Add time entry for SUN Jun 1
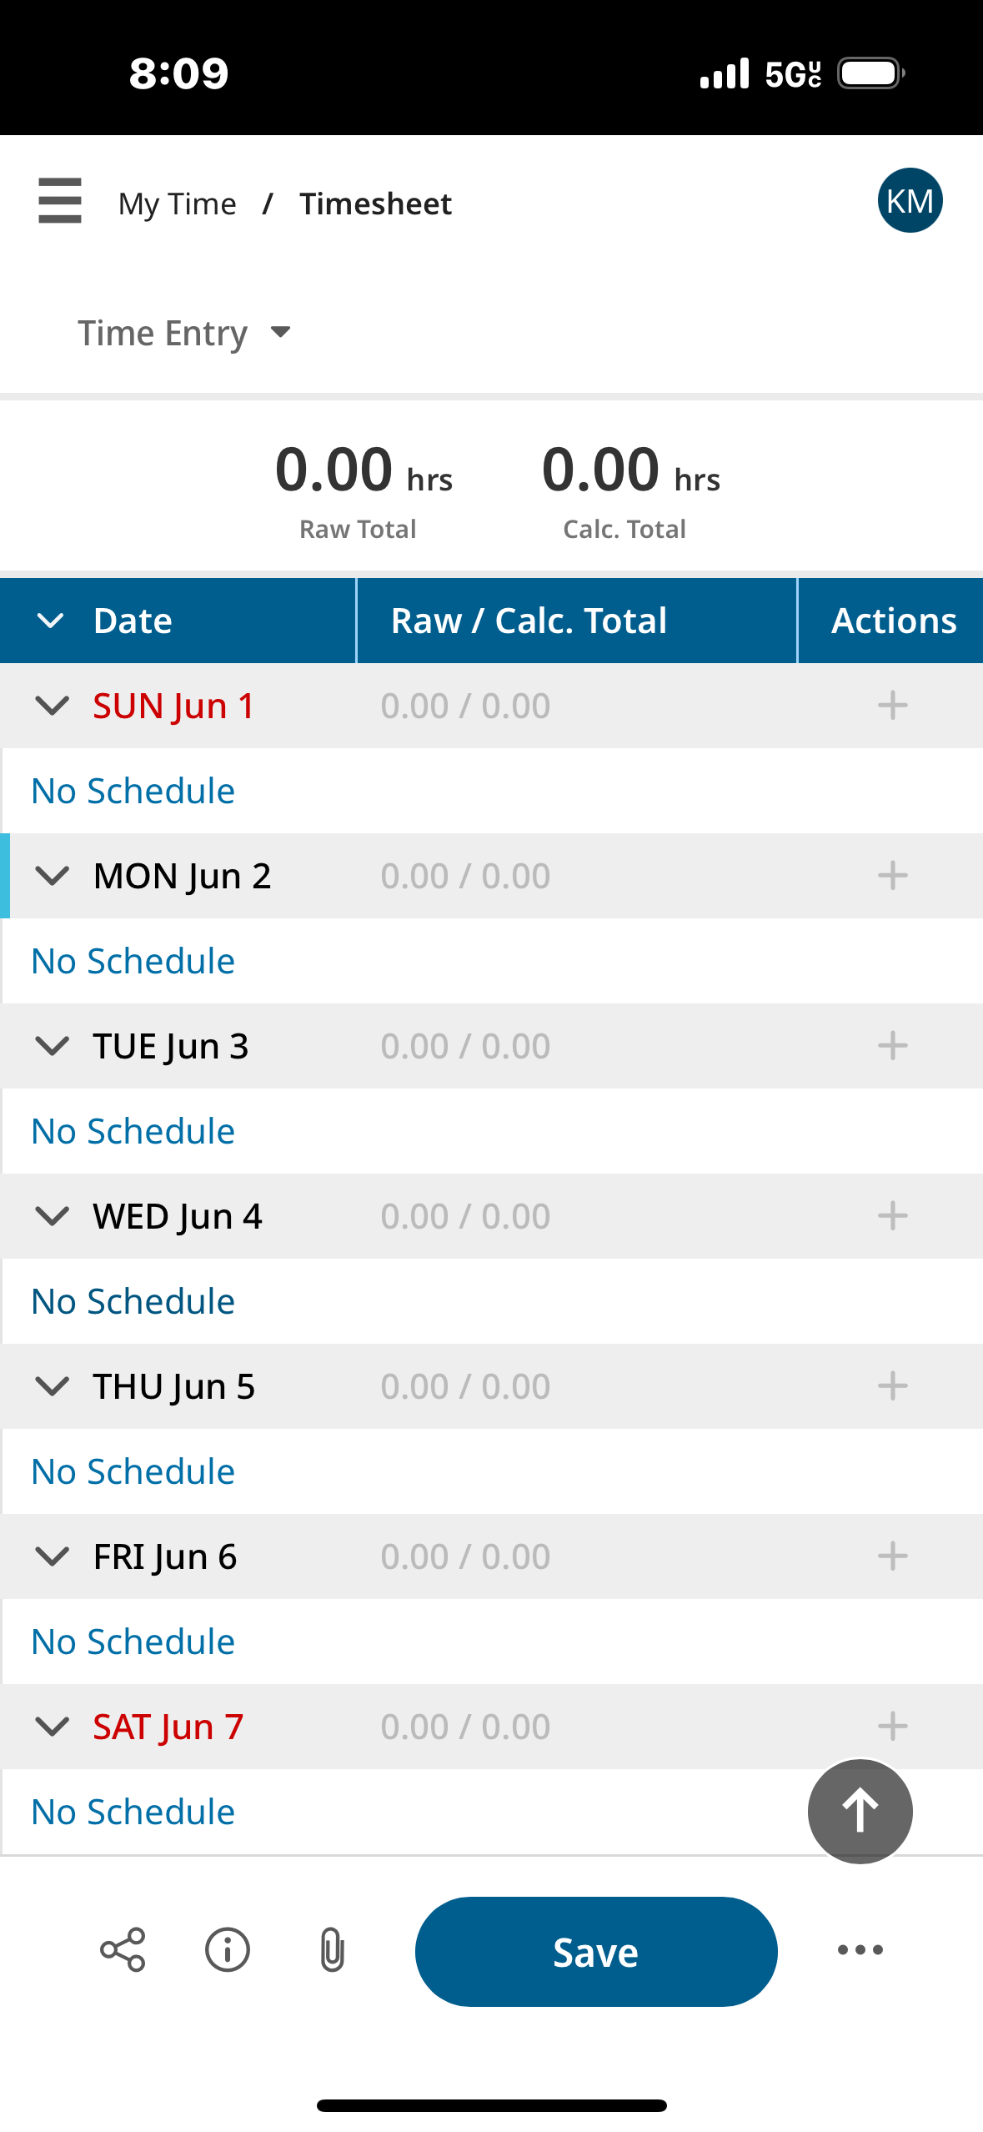983x2132 pixels. [x=892, y=706]
